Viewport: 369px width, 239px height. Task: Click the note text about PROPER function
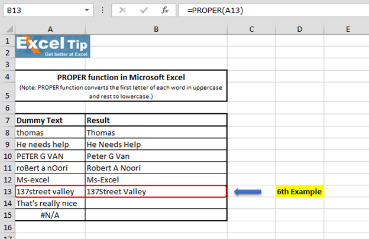[121, 92]
